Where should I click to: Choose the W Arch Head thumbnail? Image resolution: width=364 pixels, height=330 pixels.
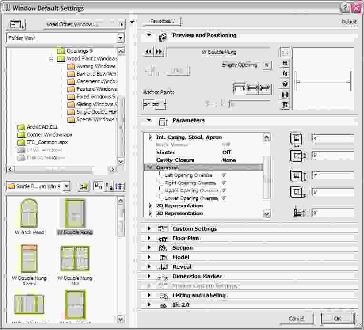[29, 216]
